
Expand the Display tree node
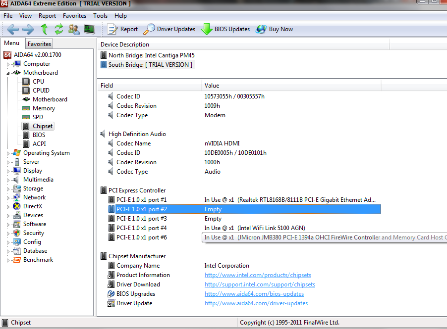8,171
